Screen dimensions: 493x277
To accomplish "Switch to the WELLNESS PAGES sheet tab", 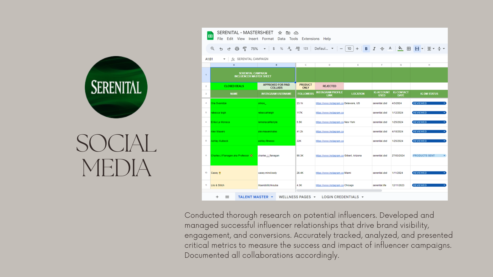I will click(295, 197).
